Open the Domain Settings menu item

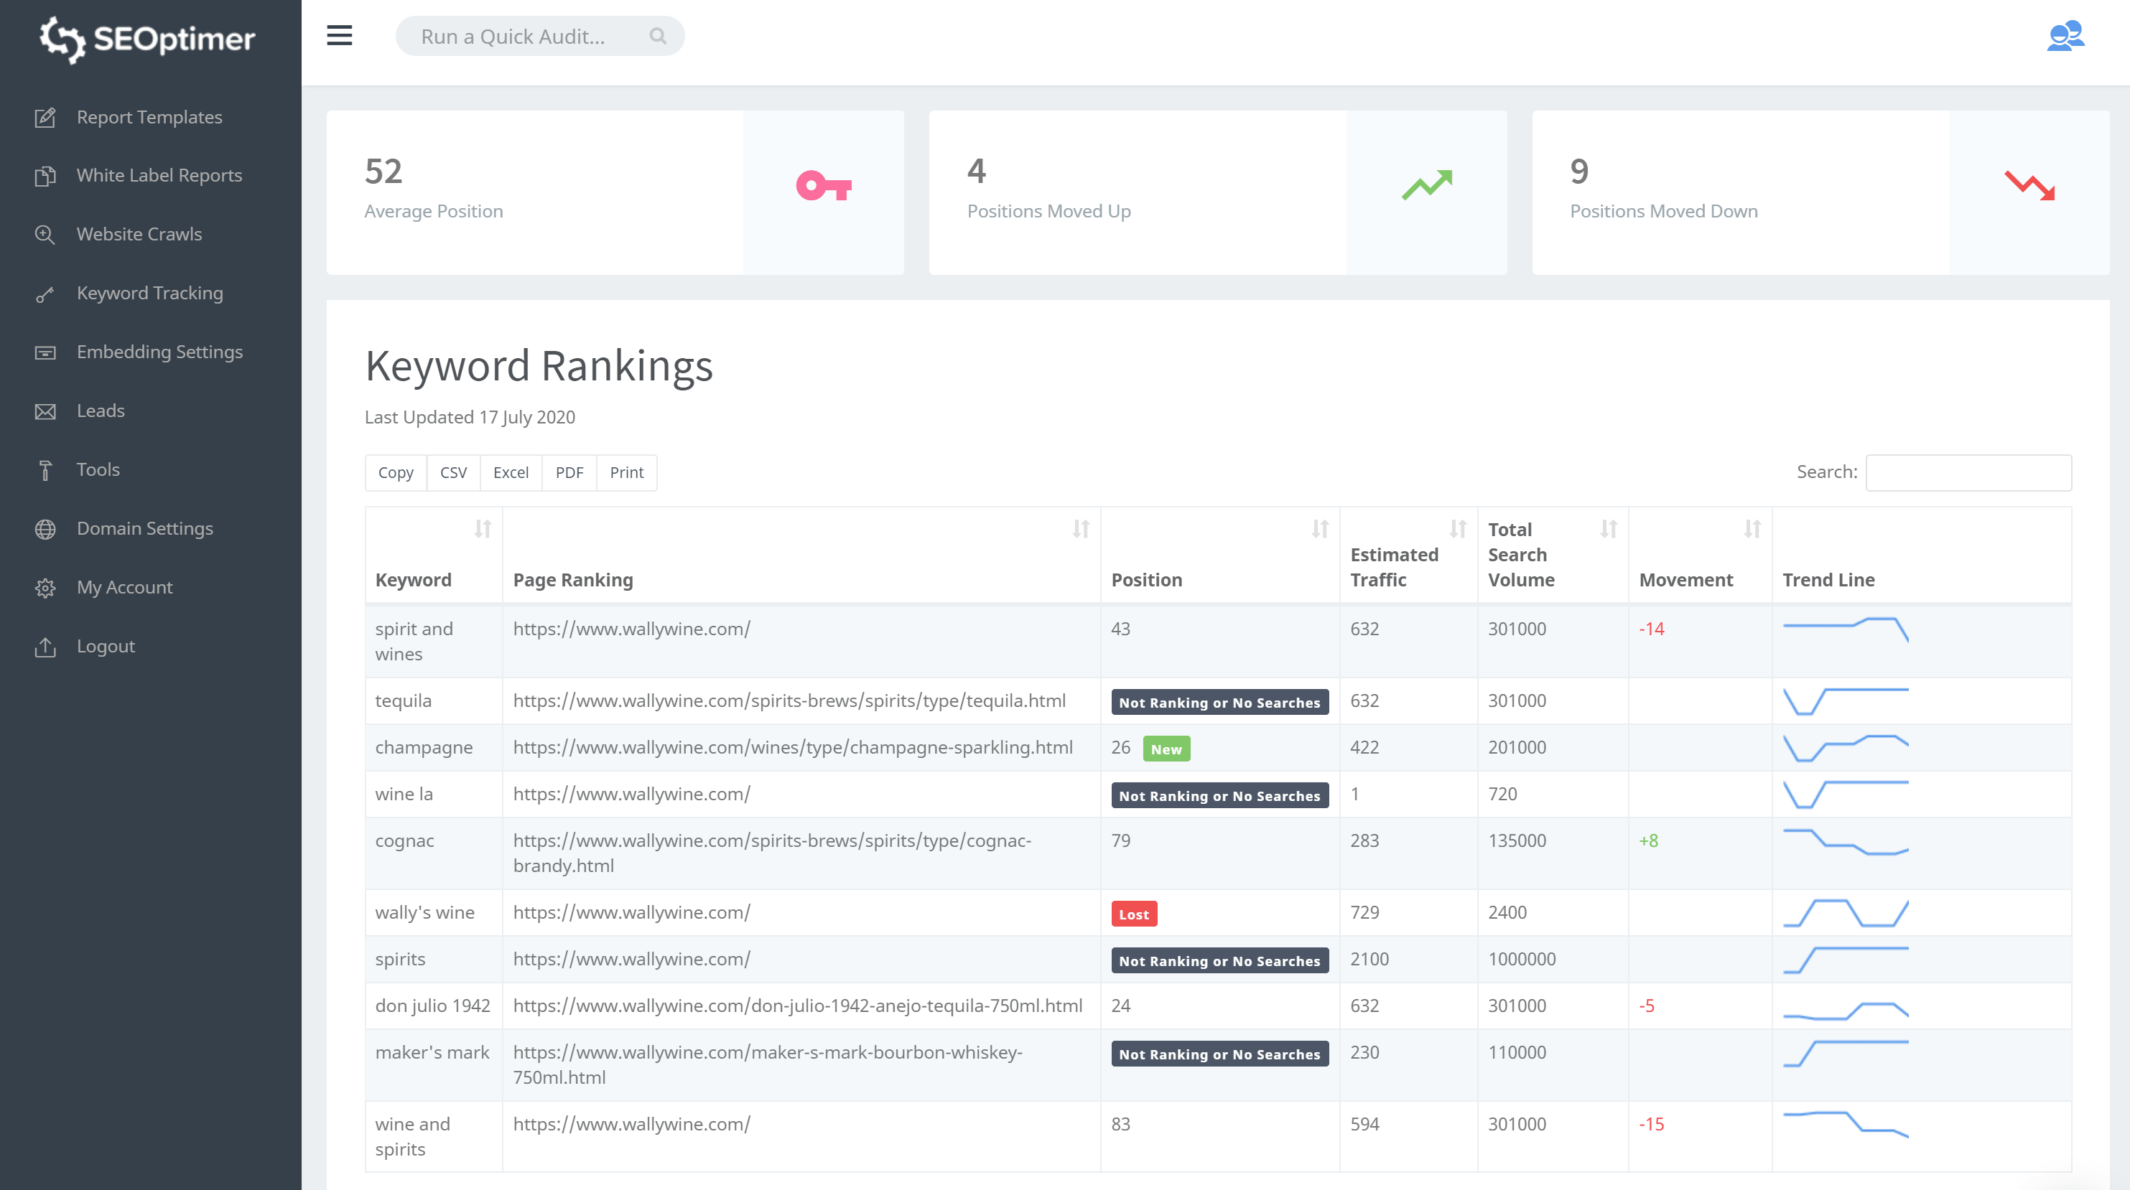[145, 528]
